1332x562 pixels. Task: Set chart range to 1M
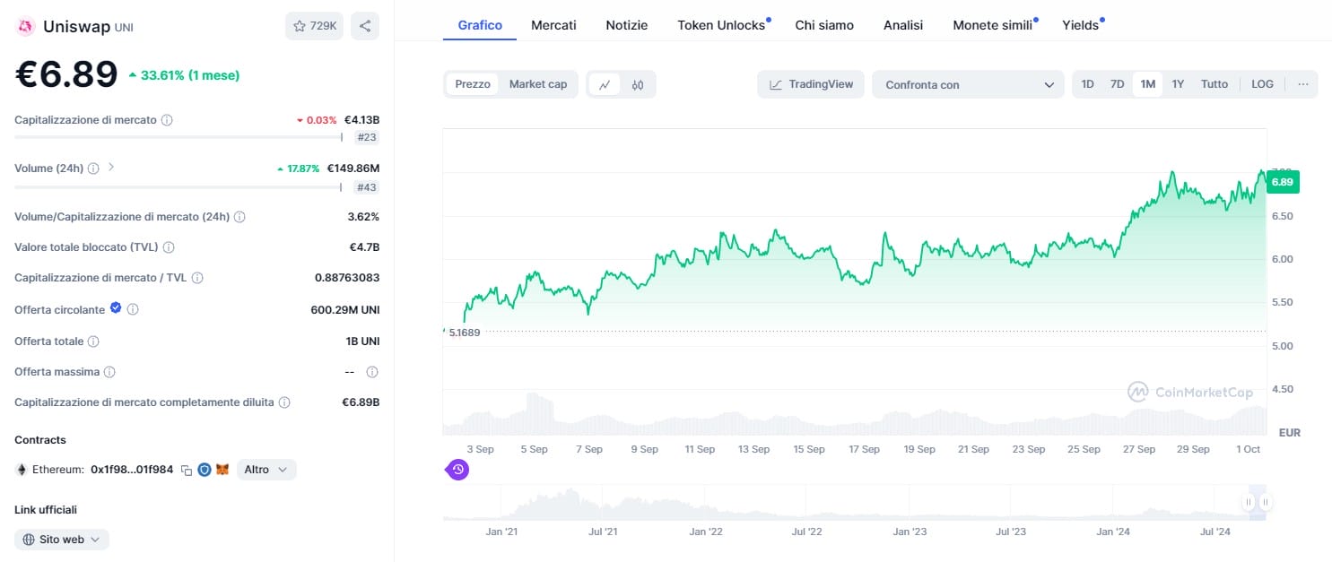click(1147, 84)
